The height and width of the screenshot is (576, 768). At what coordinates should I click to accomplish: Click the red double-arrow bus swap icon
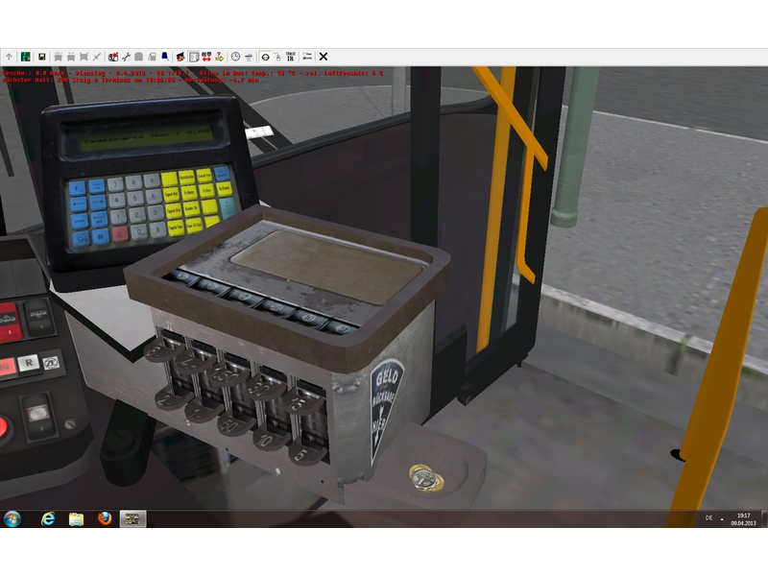206,57
